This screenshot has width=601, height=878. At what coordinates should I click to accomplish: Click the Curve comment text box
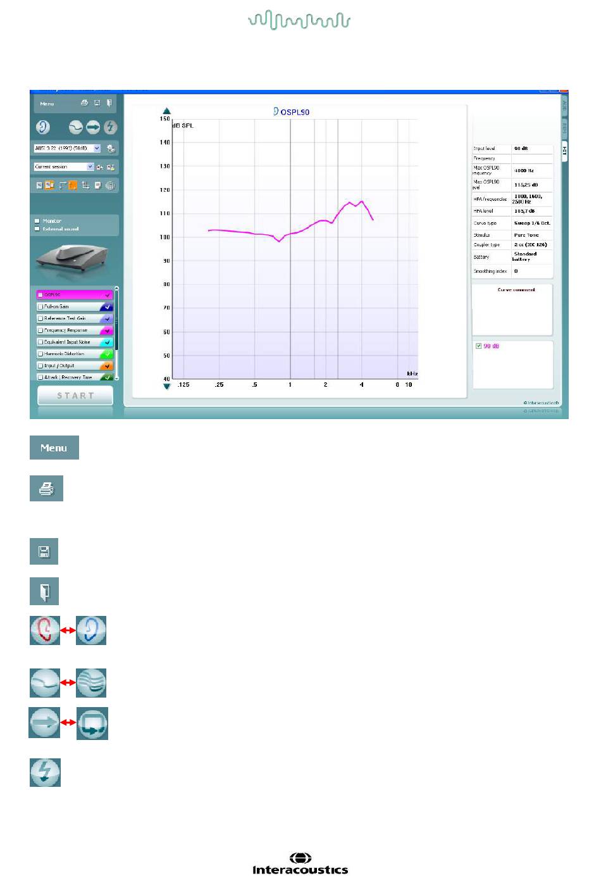512,313
